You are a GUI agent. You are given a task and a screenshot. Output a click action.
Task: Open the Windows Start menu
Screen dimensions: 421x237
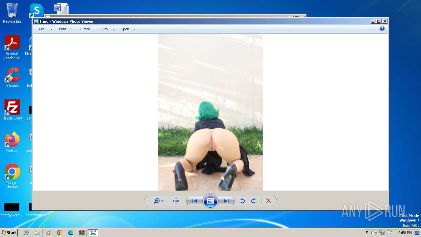coord(9,233)
